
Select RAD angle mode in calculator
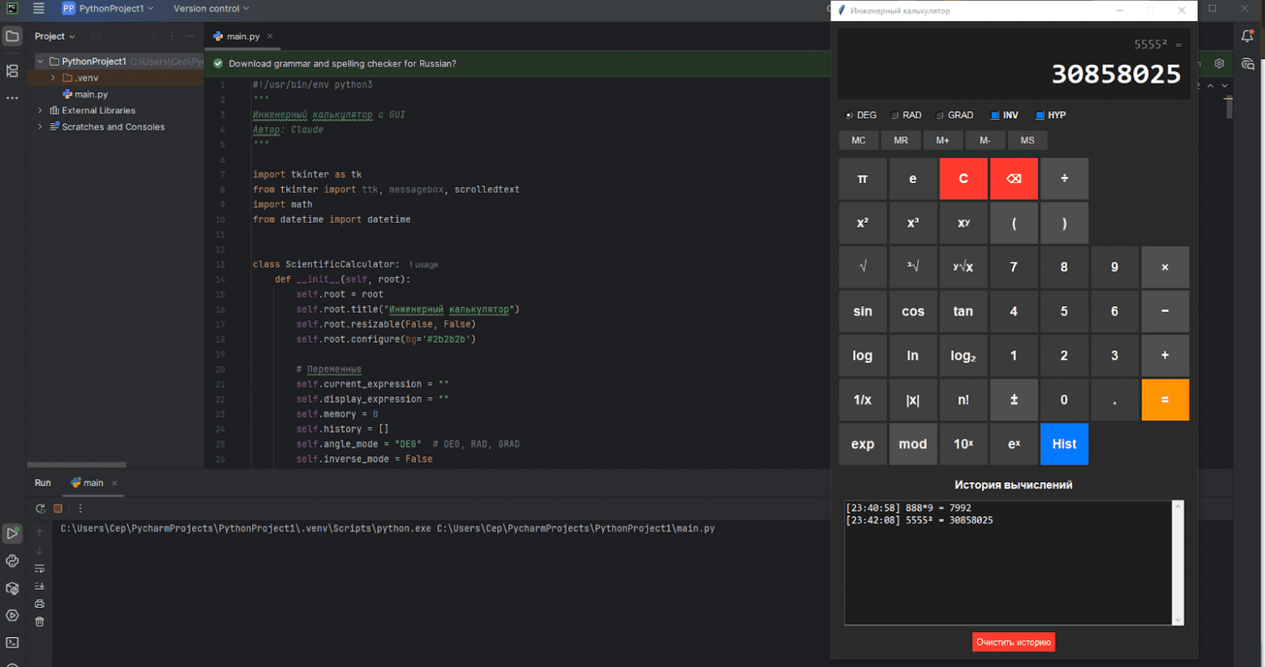coord(895,115)
